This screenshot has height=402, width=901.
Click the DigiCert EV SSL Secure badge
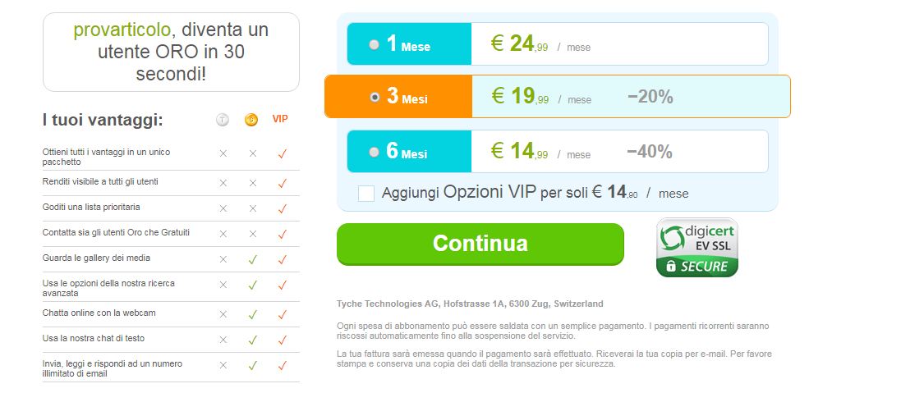click(x=696, y=247)
